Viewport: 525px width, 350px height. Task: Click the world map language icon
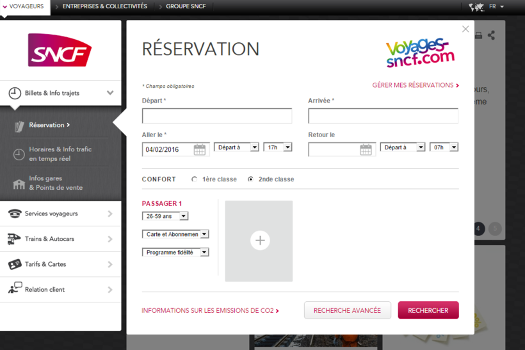(476, 7)
